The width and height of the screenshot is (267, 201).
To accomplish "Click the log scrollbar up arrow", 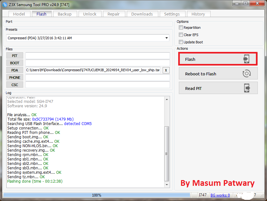I will [167, 99].
